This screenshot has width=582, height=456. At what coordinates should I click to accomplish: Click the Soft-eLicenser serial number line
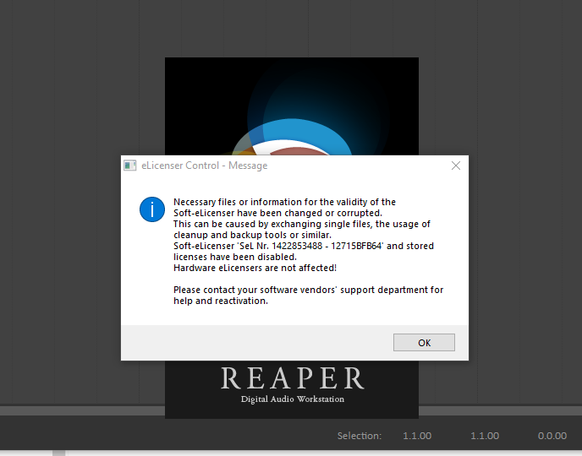(304, 246)
